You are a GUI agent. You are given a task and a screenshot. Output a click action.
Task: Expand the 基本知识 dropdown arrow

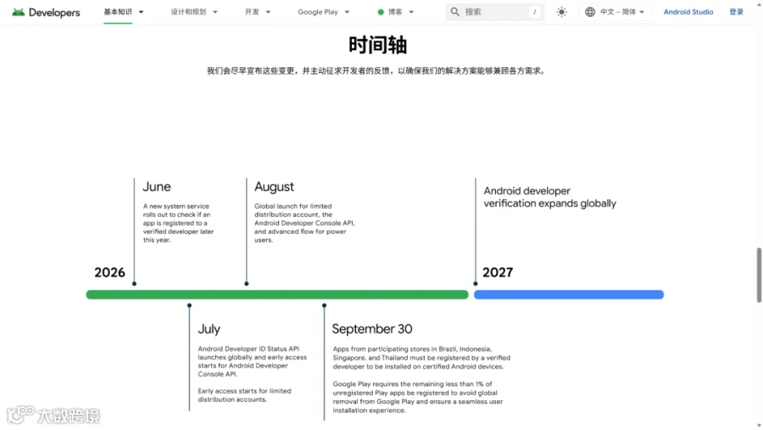click(x=141, y=12)
